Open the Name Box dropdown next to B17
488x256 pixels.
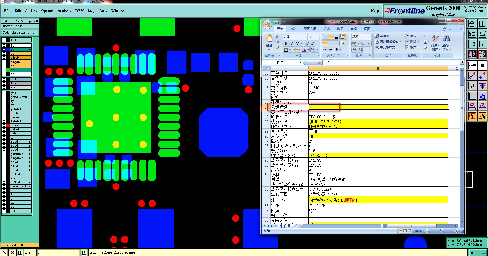tap(300, 62)
